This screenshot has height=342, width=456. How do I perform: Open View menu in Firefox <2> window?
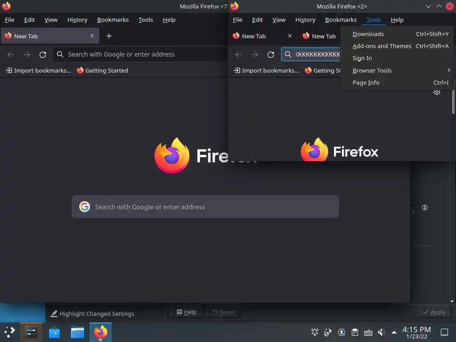pyautogui.click(x=279, y=20)
